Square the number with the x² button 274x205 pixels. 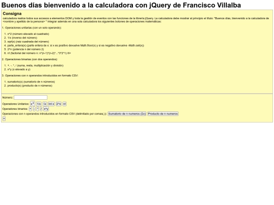point(32,104)
